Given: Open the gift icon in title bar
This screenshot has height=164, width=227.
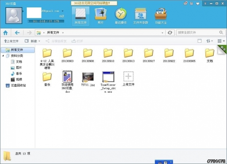Looking at the screenshot, I should [192, 3].
